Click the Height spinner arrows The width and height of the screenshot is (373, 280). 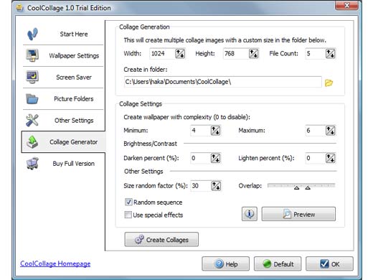click(253, 53)
